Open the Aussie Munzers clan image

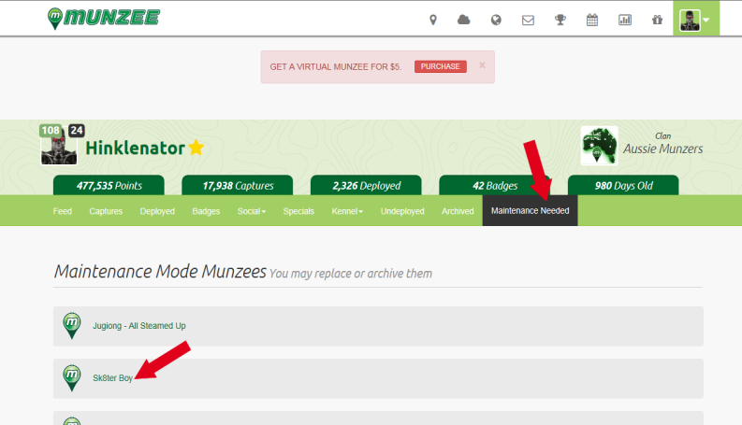coord(600,146)
